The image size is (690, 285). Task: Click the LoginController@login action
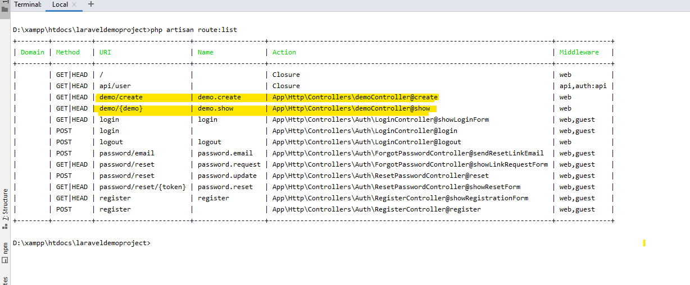click(365, 131)
